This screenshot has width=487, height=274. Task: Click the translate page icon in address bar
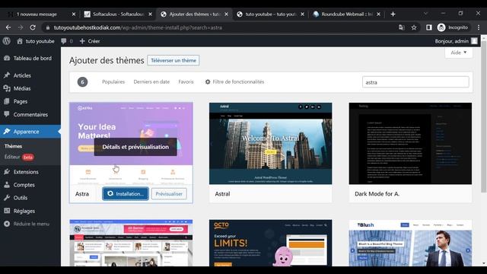(x=402, y=27)
